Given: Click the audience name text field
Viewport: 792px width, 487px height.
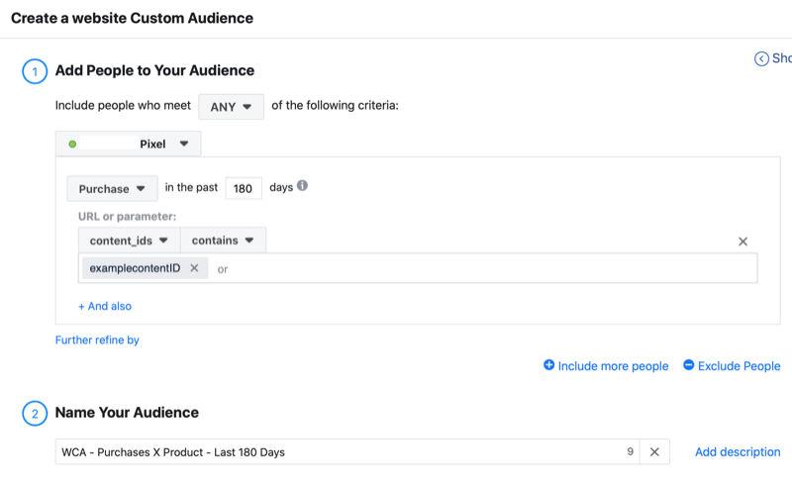Looking at the screenshot, I should click(337, 452).
